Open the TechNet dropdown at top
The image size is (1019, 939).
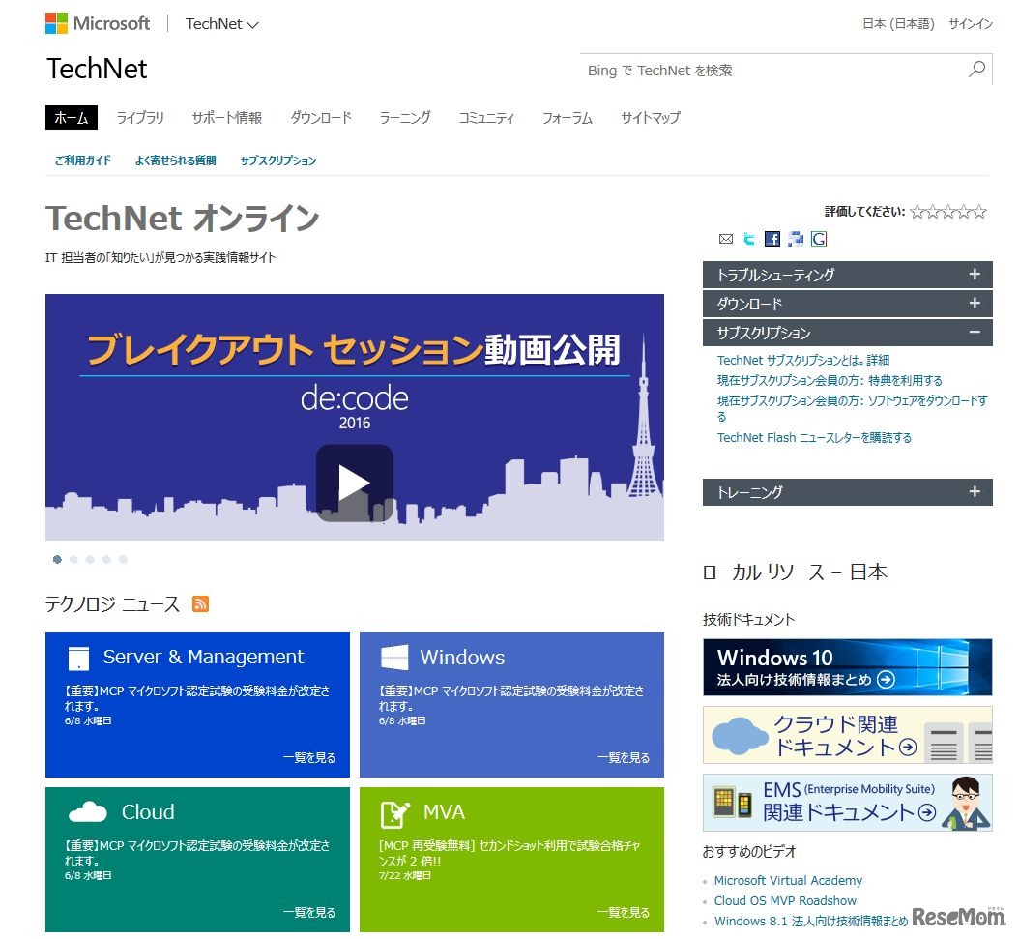[221, 23]
